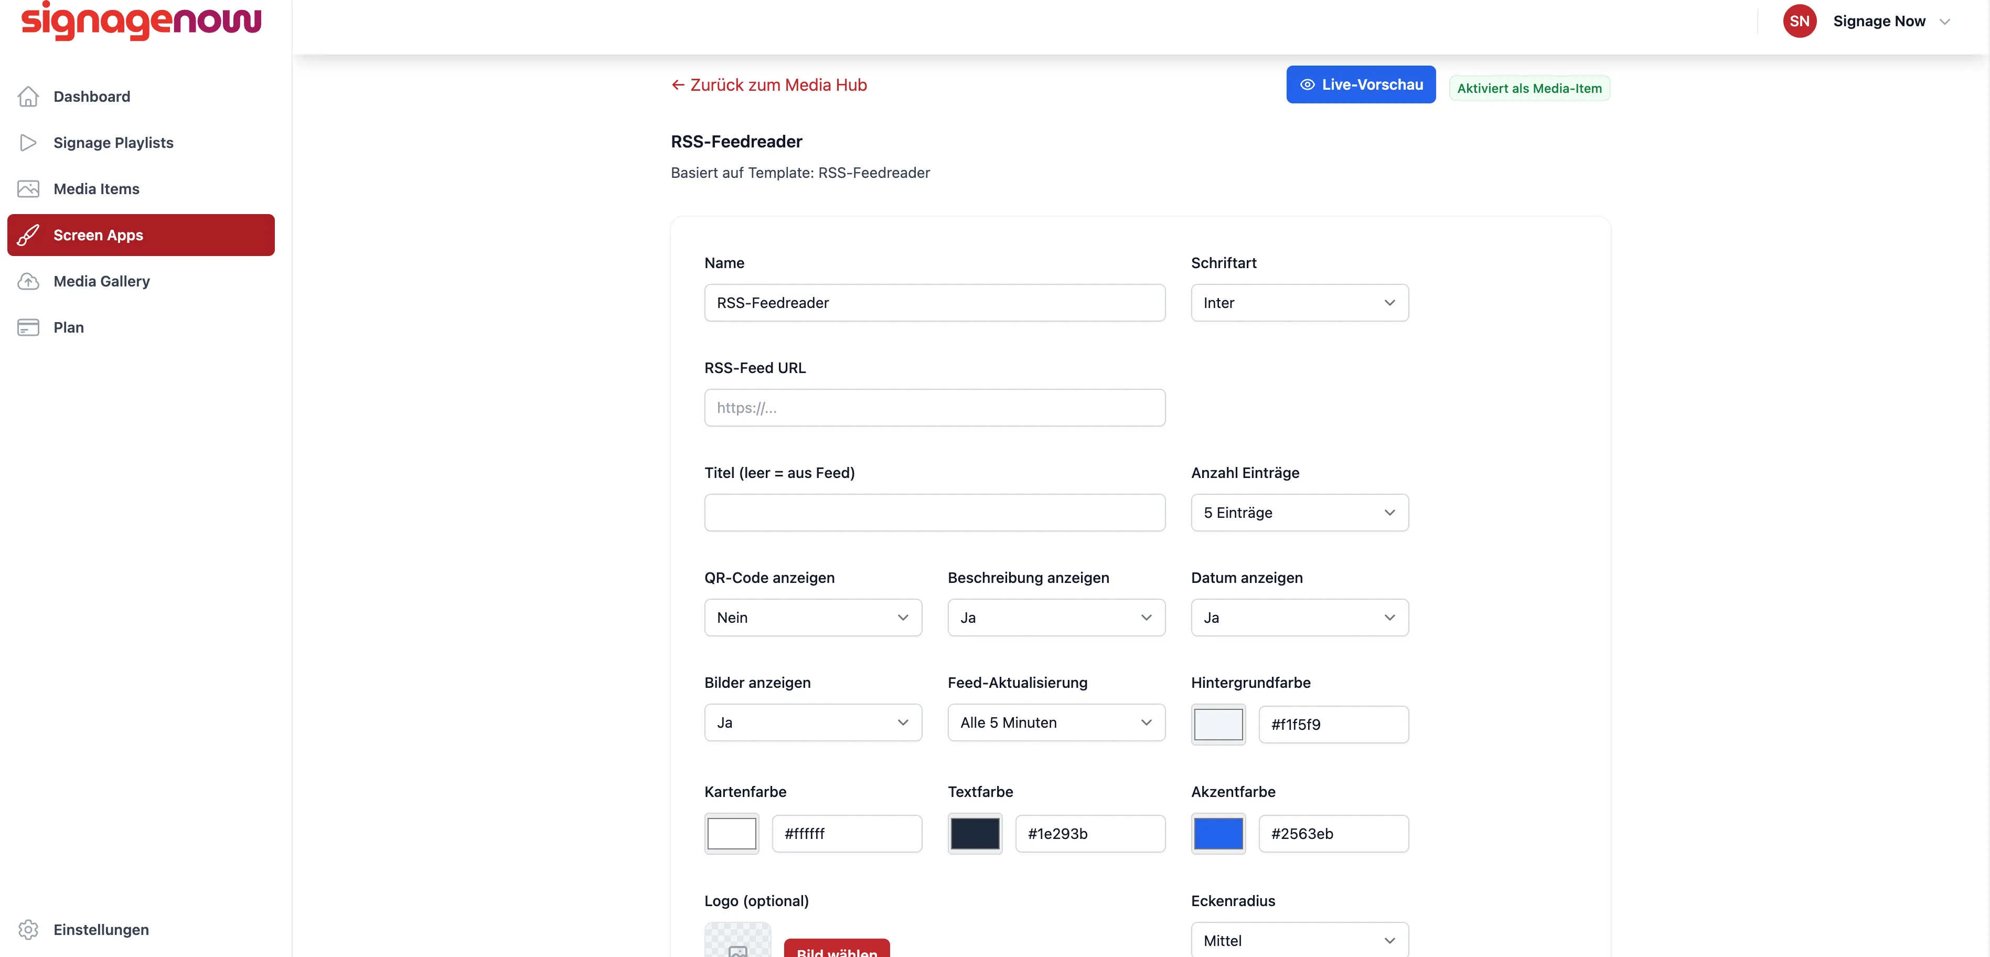Open the Schriftart dropdown showing Inter

pyautogui.click(x=1299, y=303)
